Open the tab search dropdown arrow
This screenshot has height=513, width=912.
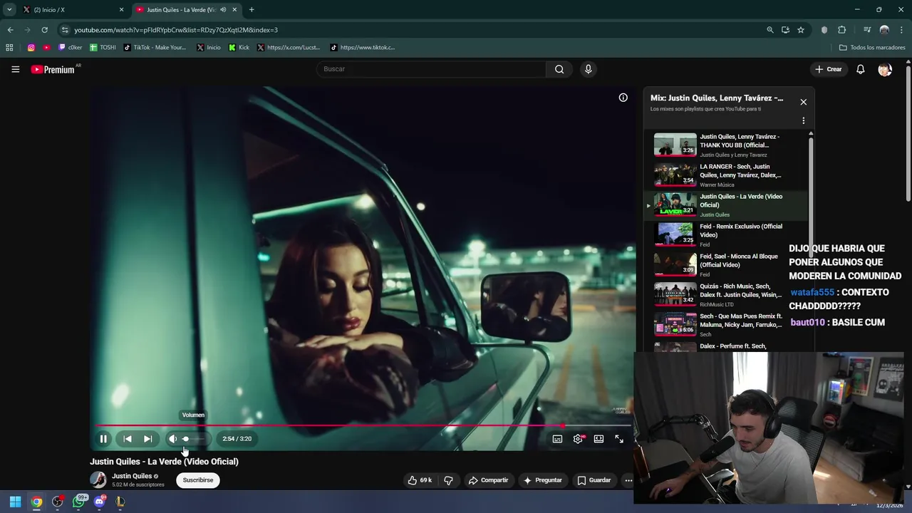point(9,10)
